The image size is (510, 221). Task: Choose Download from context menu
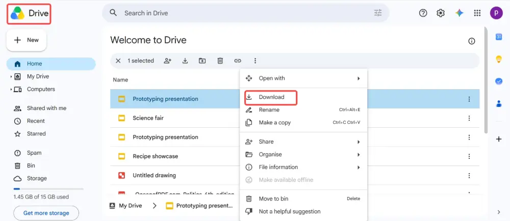[x=303, y=97]
